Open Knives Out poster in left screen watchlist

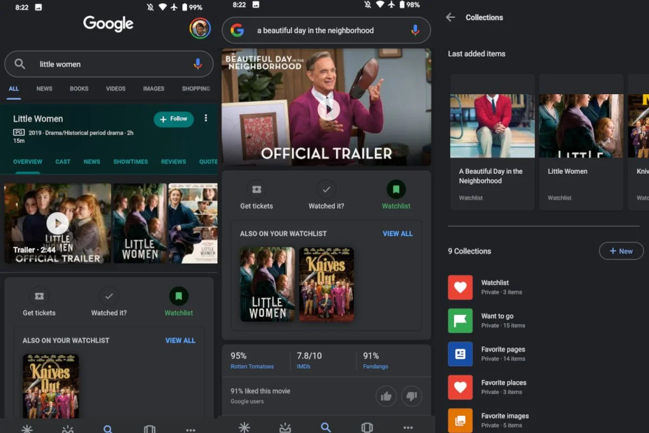pyautogui.click(x=51, y=386)
